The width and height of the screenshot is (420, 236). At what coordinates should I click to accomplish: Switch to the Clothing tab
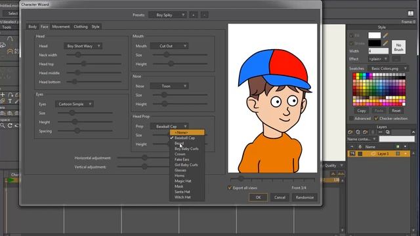pos(81,27)
